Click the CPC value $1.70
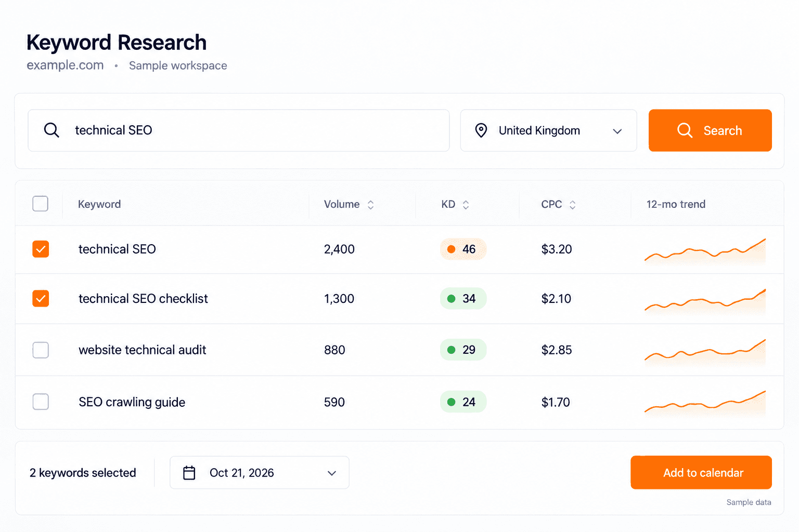Screen dimensions: 799x532 [x=556, y=402]
